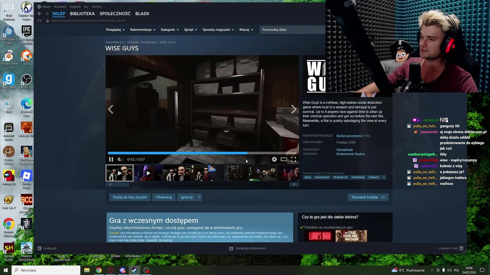Expand Kategorie dropdown
The height and width of the screenshot is (275, 490).
click(170, 29)
